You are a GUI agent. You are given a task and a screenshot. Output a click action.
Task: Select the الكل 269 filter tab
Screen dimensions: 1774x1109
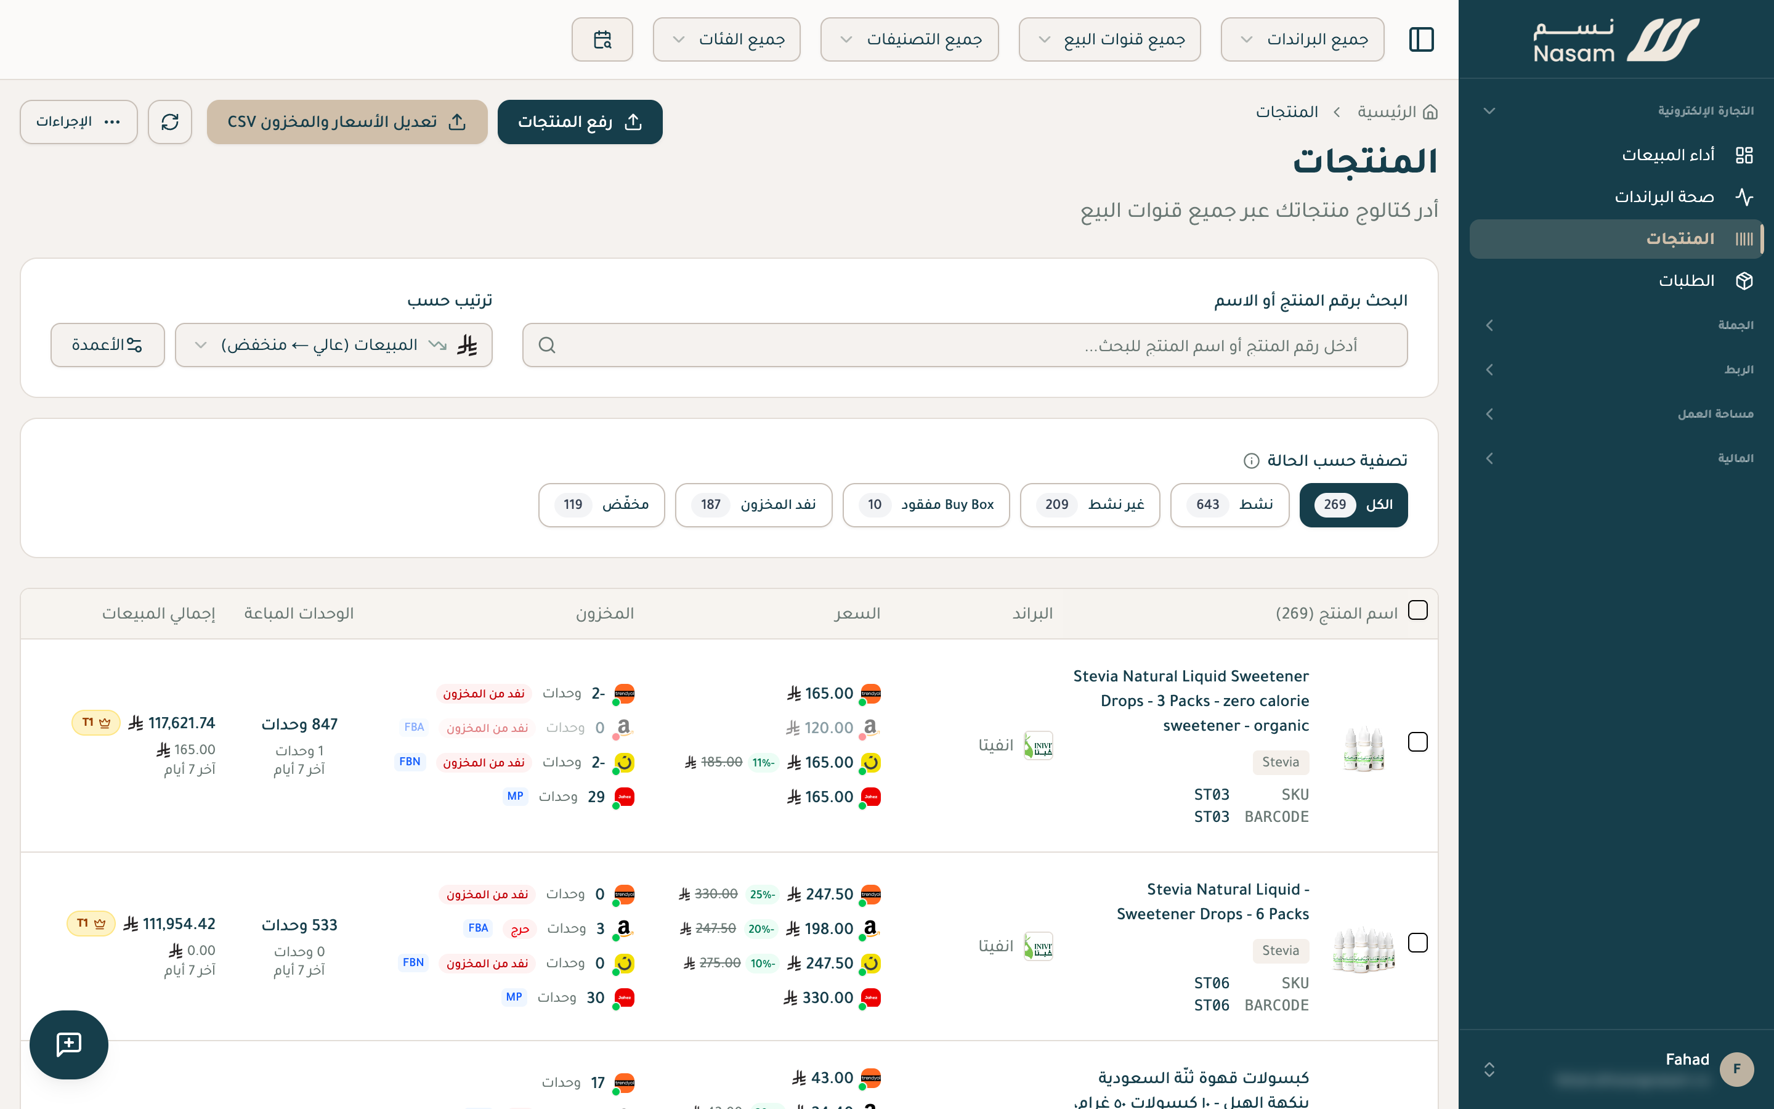(x=1353, y=505)
